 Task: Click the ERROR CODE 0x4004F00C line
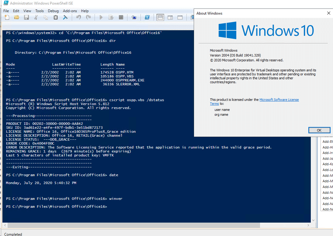[30, 143]
